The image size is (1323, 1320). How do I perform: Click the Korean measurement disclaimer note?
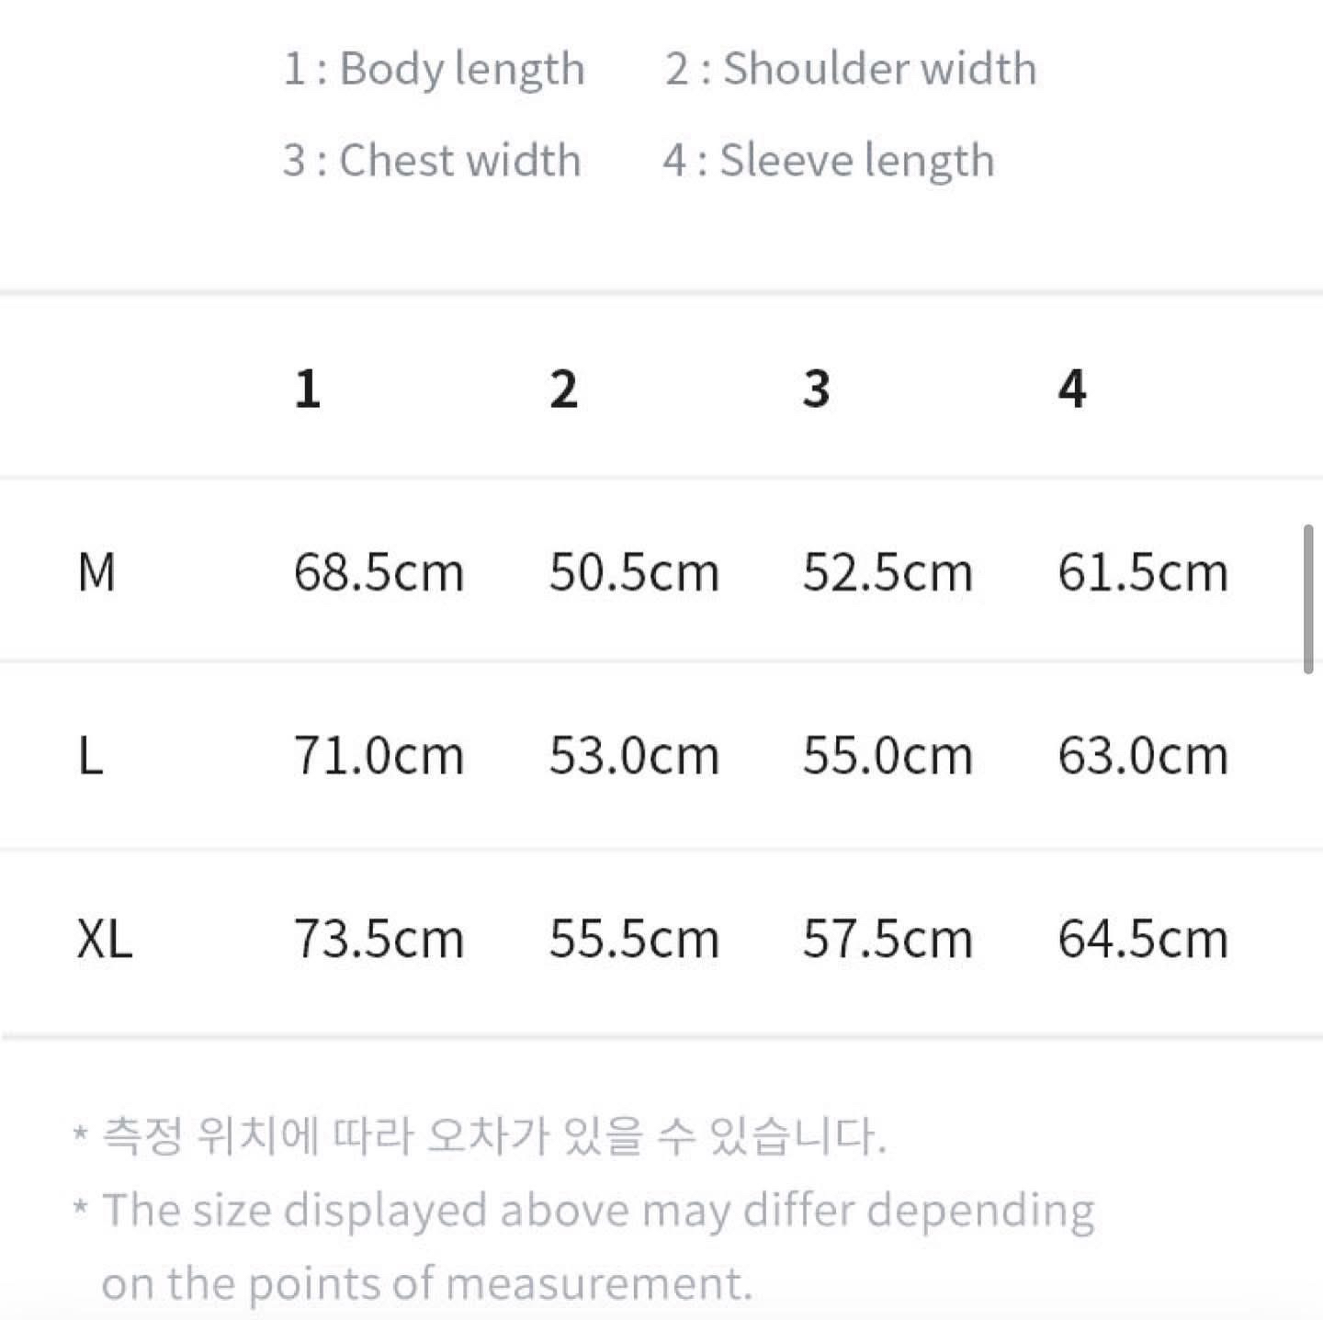493,1136
